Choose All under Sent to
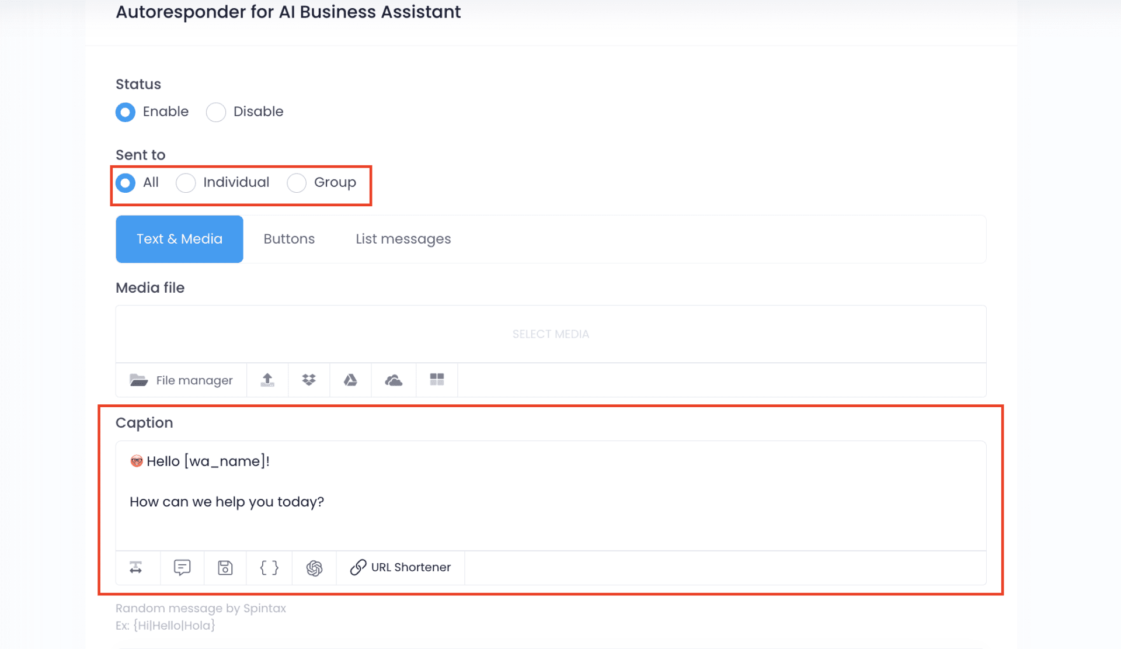 point(126,183)
